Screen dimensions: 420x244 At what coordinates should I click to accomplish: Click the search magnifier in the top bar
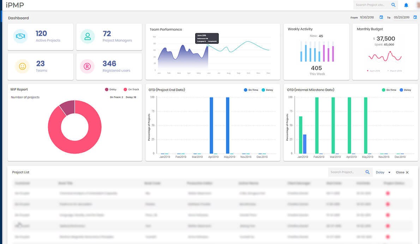(393, 5)
